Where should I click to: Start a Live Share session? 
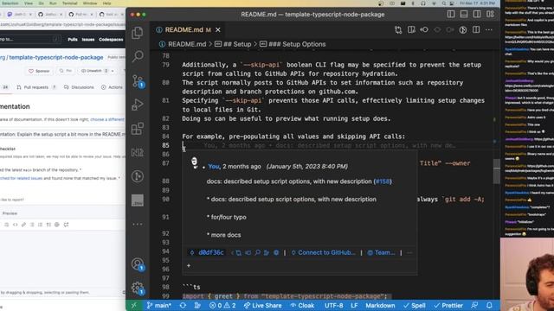[262, 305]
